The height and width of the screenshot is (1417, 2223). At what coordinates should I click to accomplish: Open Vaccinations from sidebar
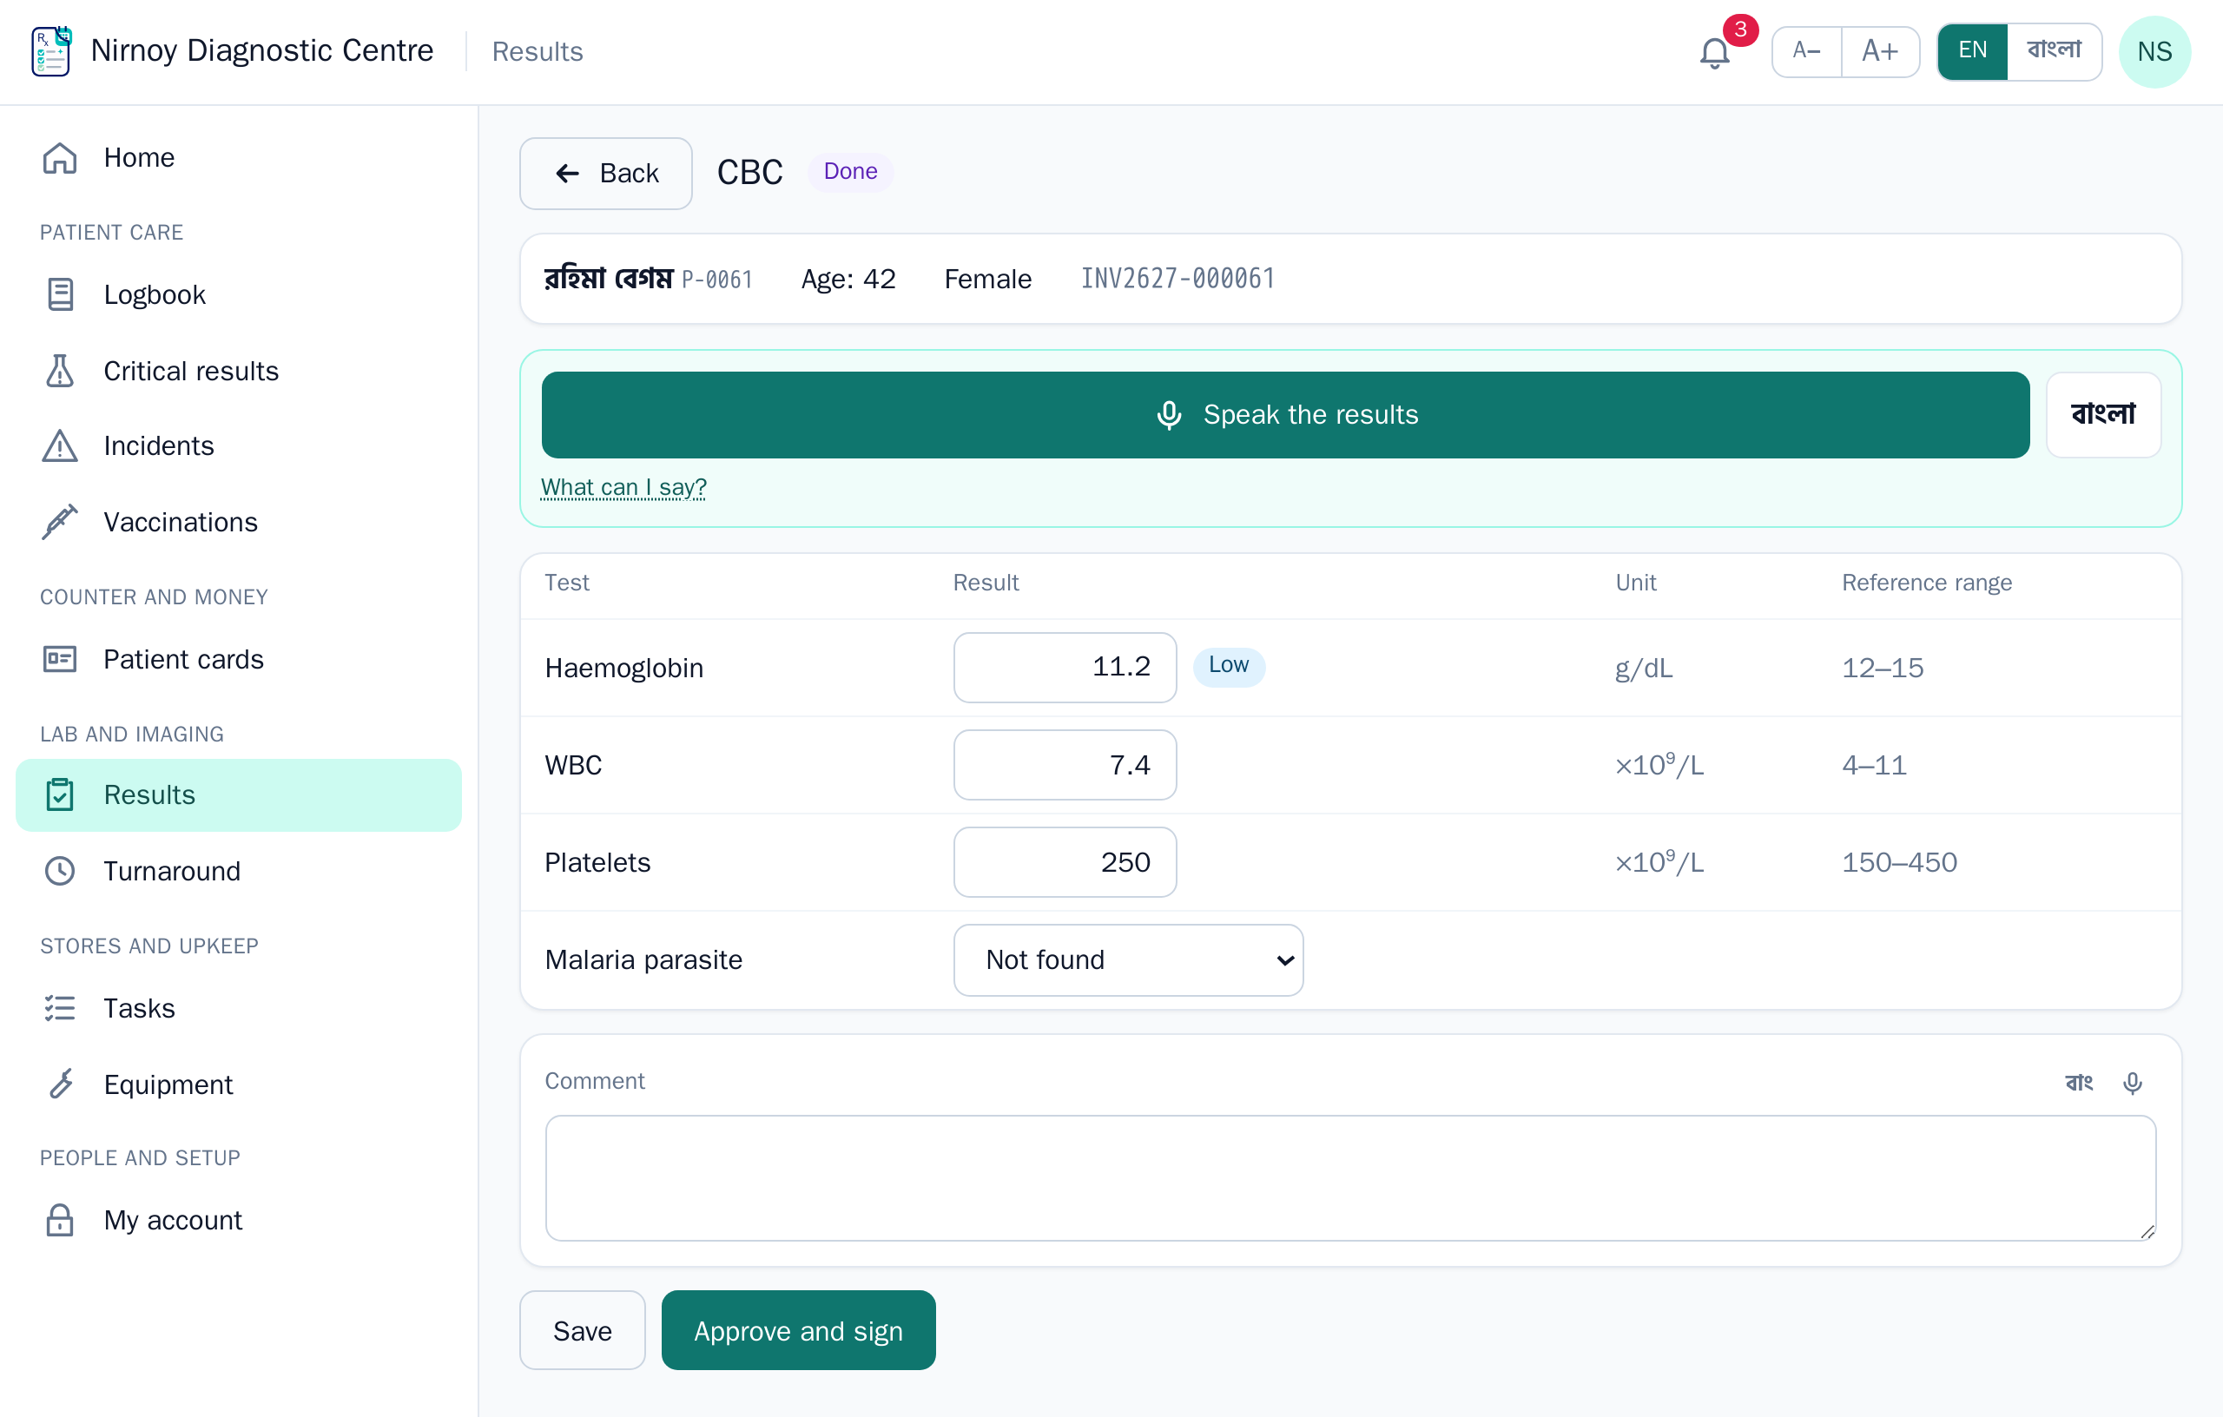coord(238,522)
